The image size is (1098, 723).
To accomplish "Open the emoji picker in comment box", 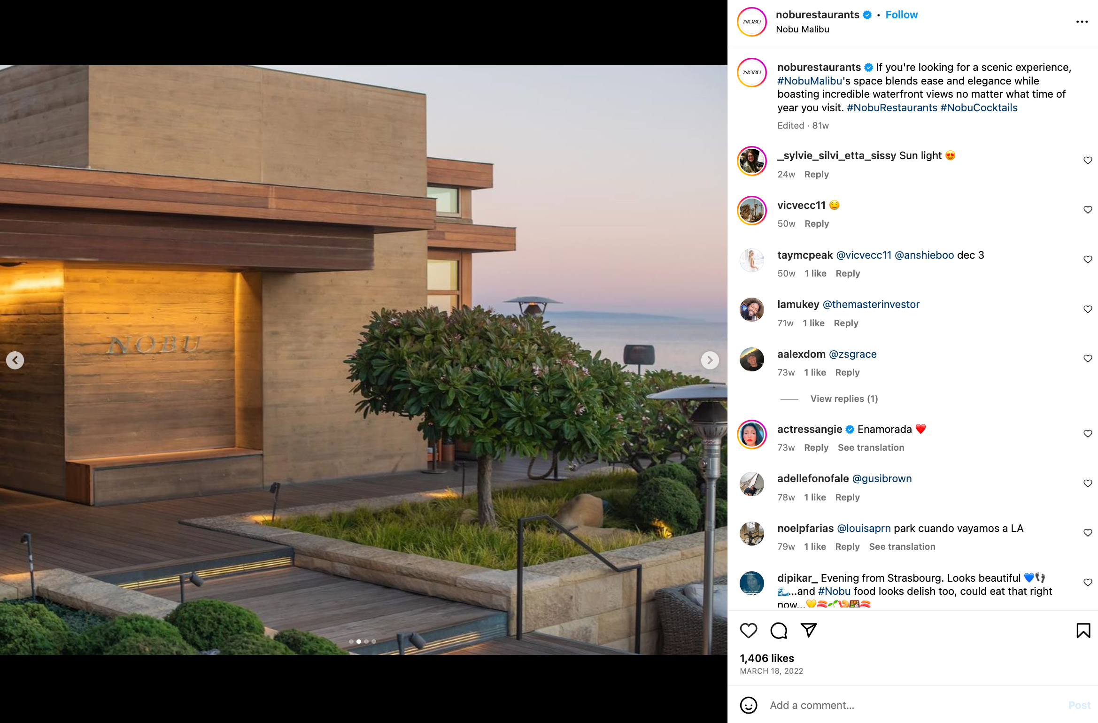I will [749, 705].
